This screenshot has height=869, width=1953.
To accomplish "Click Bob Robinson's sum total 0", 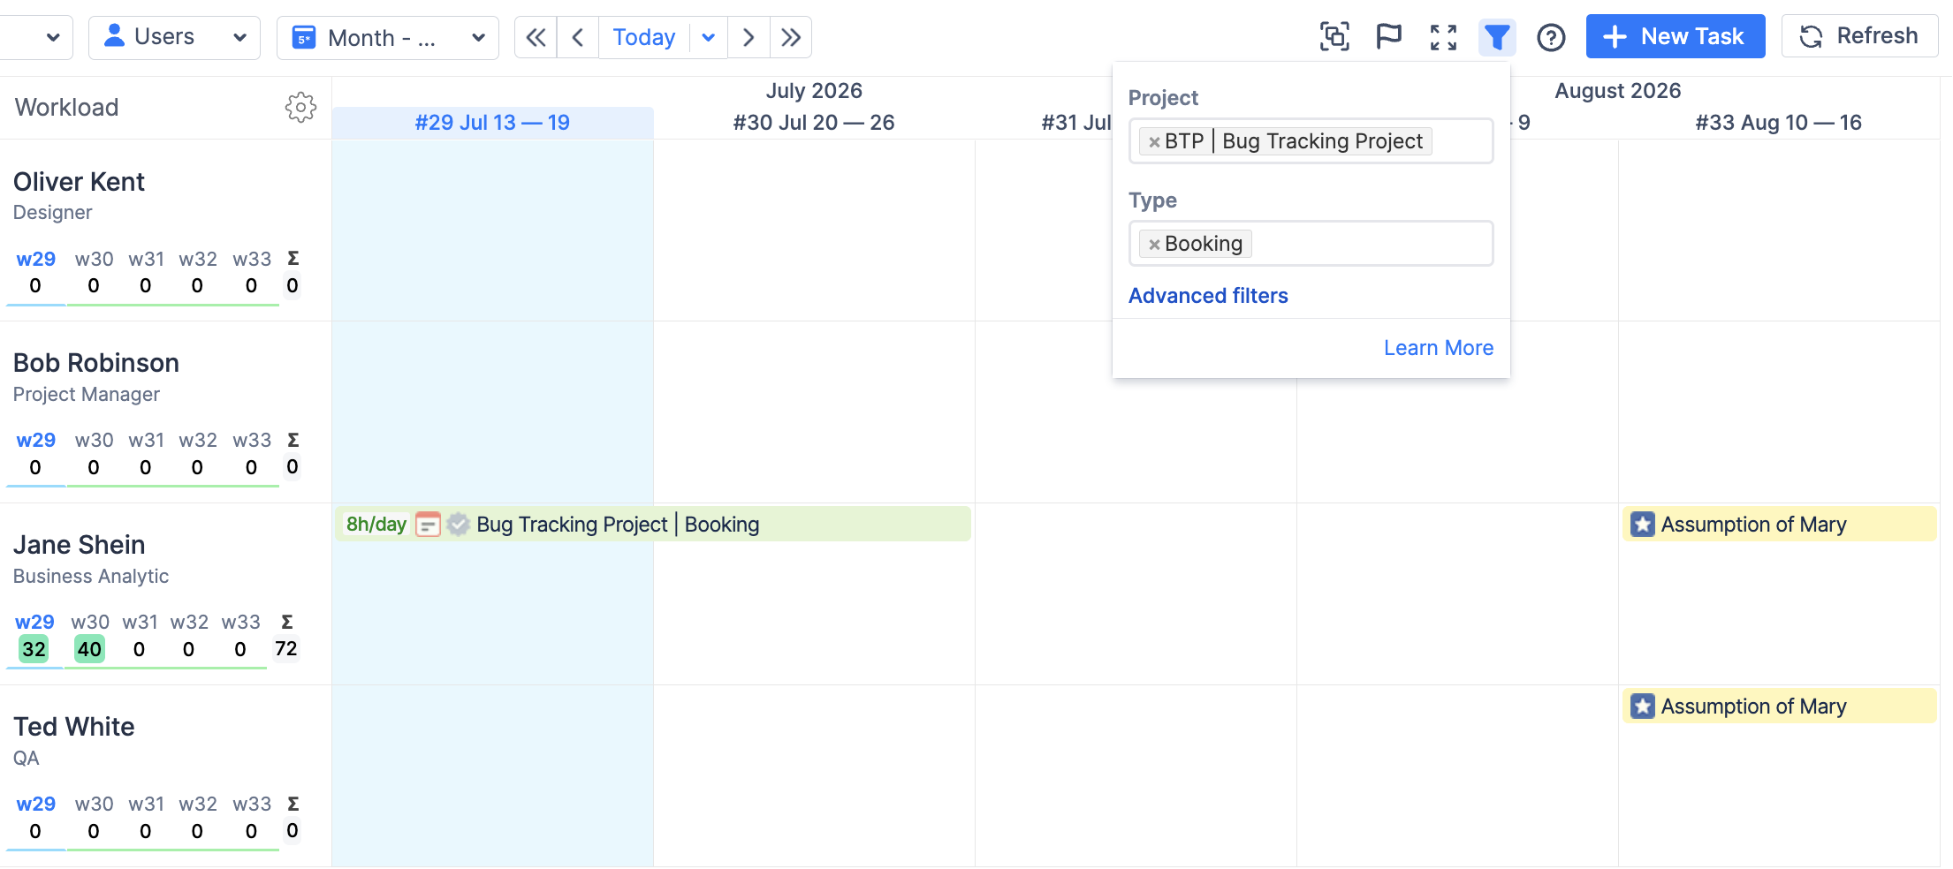I will click(293, 466).
